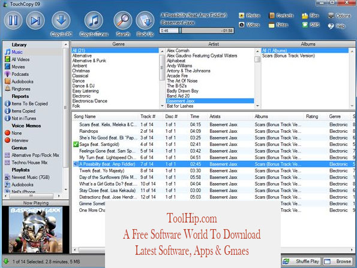Select Audiobooks under Library
The image size is (357, 268).
click(x=19, y=81)
